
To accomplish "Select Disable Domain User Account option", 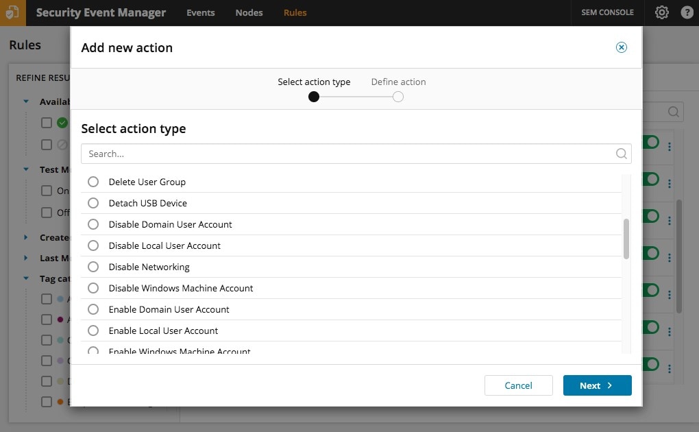I will (x=93, y=224).
